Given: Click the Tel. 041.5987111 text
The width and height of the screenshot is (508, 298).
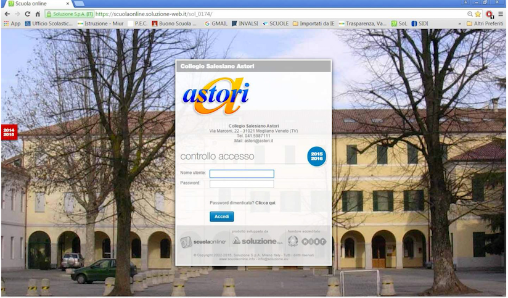Looking at the screenshot, I should click(x=253, y=136).
